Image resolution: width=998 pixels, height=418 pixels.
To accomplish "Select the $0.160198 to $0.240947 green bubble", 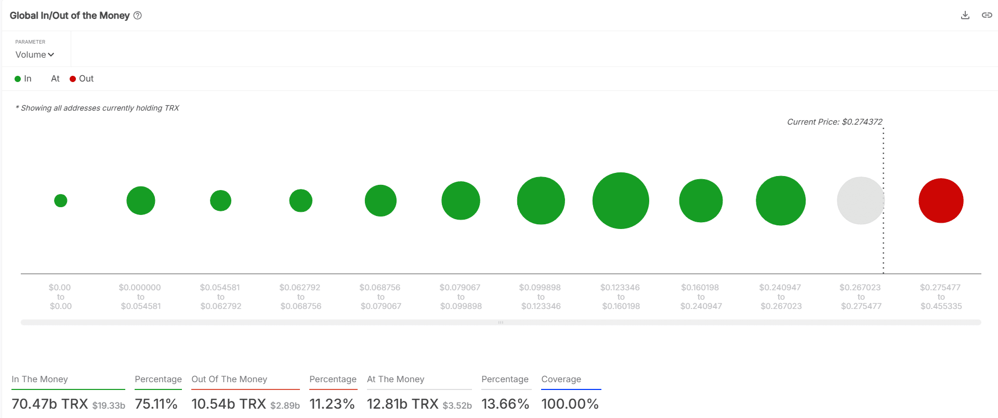I will pos(701,200).
